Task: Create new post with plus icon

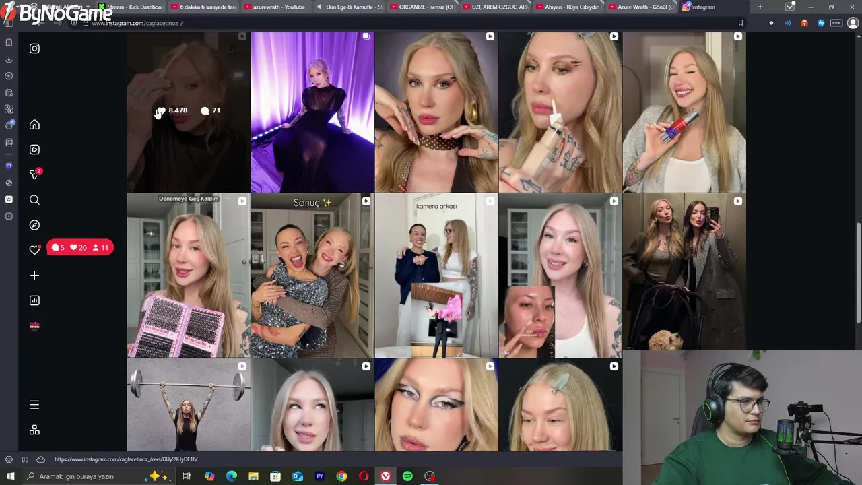Action: tap(34, 276)
